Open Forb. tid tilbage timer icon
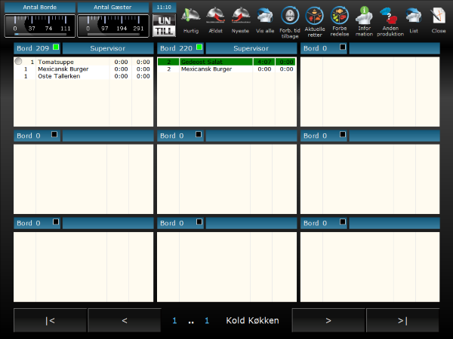This screenshot has width=453, height=339. 289,18
